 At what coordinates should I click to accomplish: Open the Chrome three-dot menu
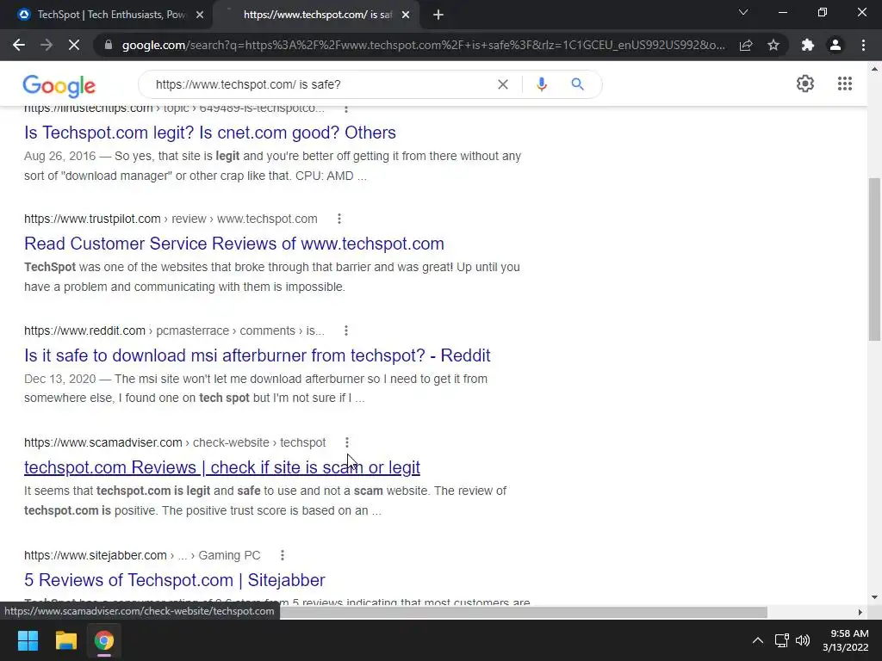coord(863,45)
